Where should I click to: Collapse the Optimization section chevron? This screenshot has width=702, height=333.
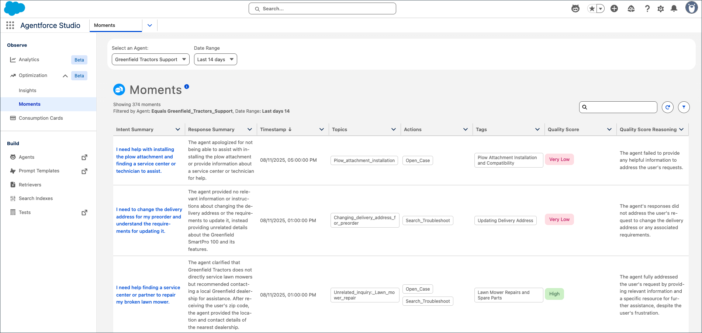(65, 76)
